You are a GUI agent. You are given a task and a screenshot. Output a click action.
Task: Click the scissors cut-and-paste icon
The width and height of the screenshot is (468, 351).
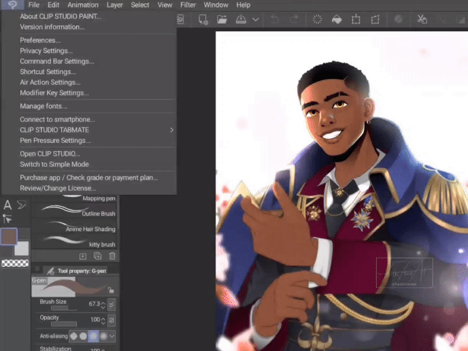tap(422, 20)
